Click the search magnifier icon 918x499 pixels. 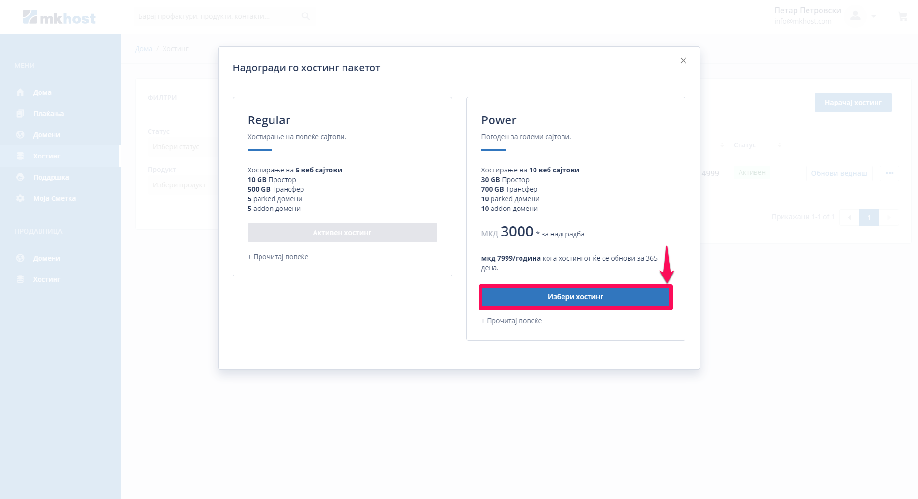pyautogui.click(x=306, y=16)
